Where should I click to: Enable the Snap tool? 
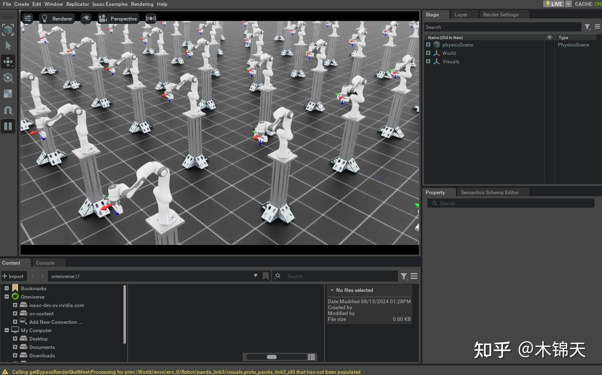[x=8, y=110]
